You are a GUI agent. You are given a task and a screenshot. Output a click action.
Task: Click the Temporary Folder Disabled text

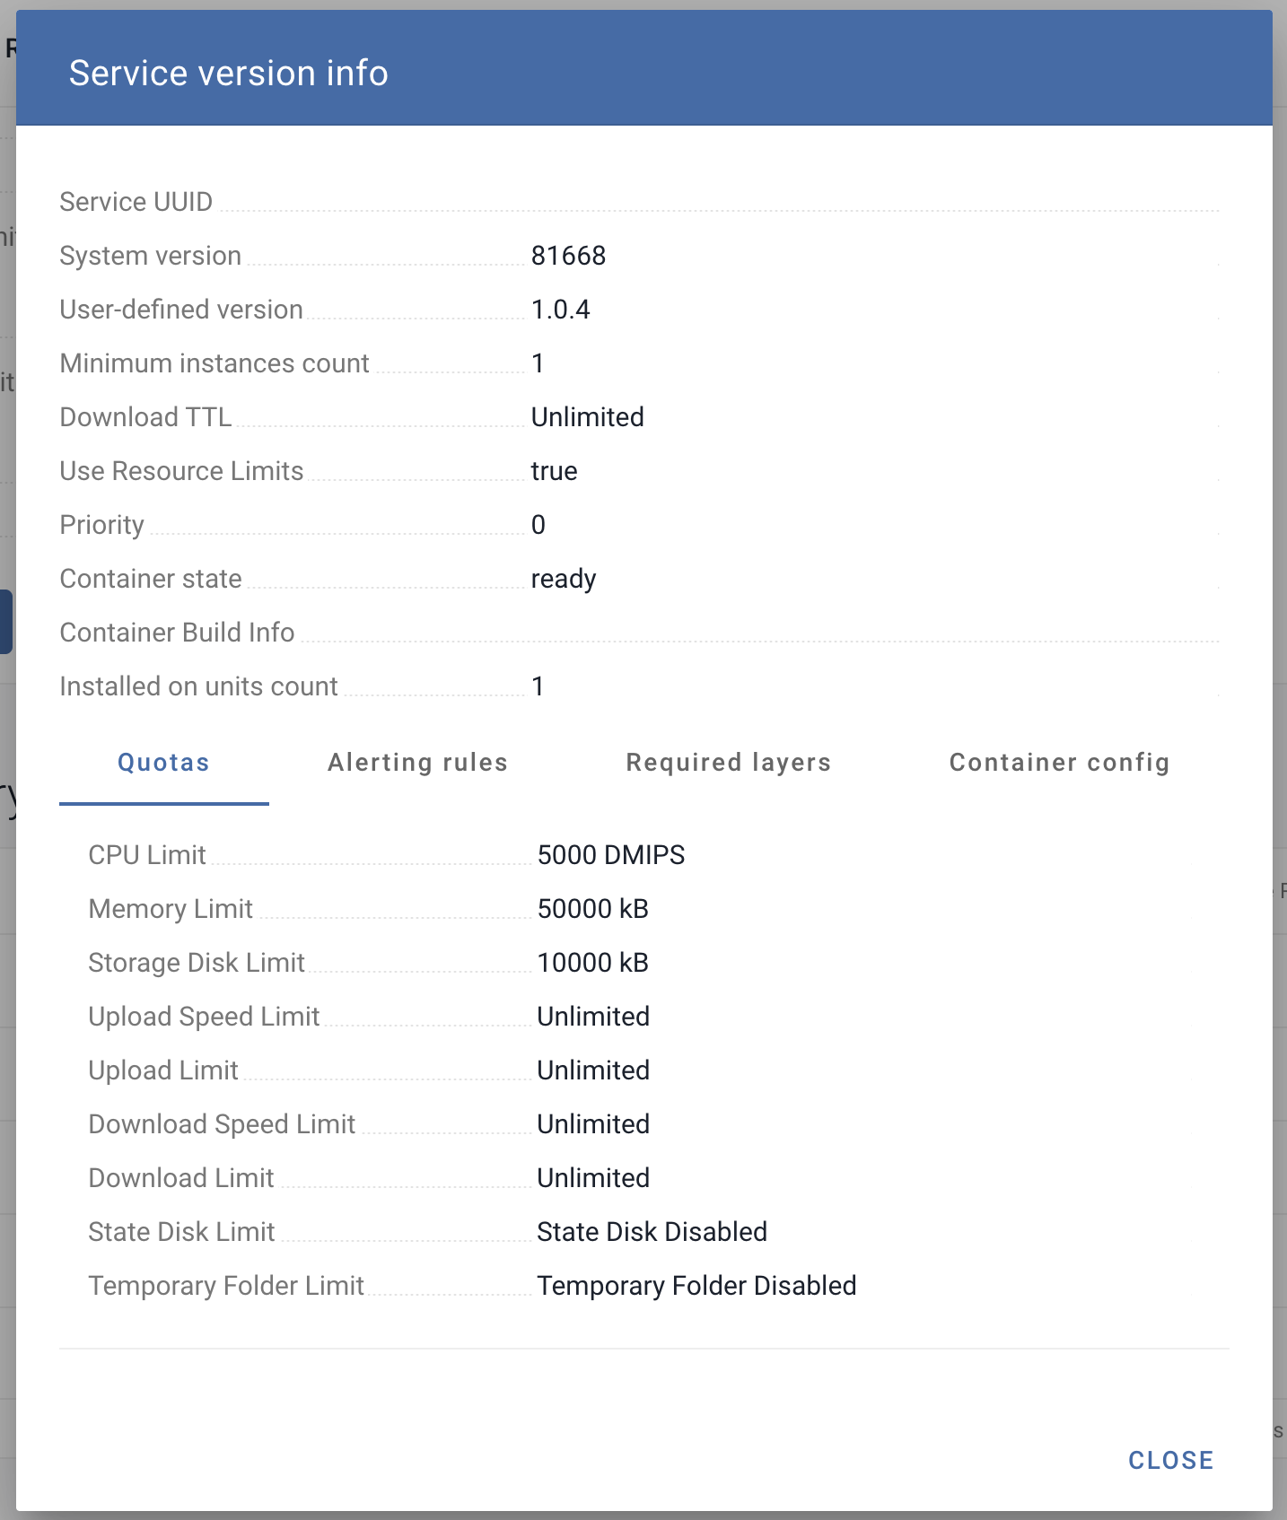click(x=696, y=1286)
